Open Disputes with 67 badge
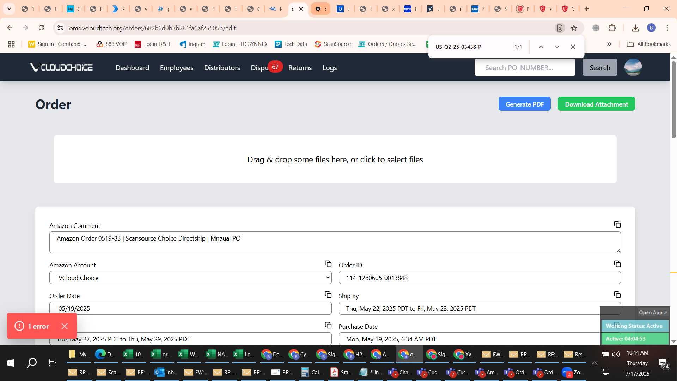This screenshot has height=381, width=677. coord(267,67)
